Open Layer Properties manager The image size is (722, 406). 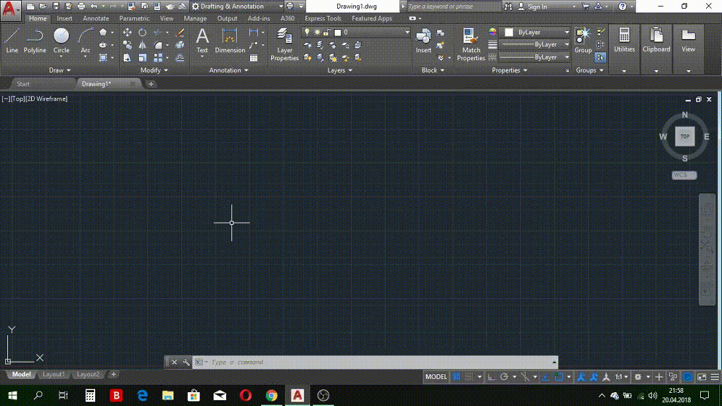[285, 44]
